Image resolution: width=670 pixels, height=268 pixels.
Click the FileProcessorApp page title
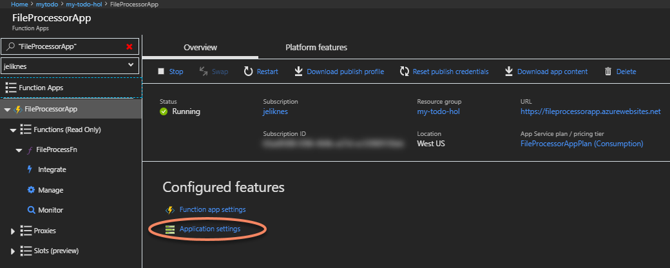pos(52,19)
